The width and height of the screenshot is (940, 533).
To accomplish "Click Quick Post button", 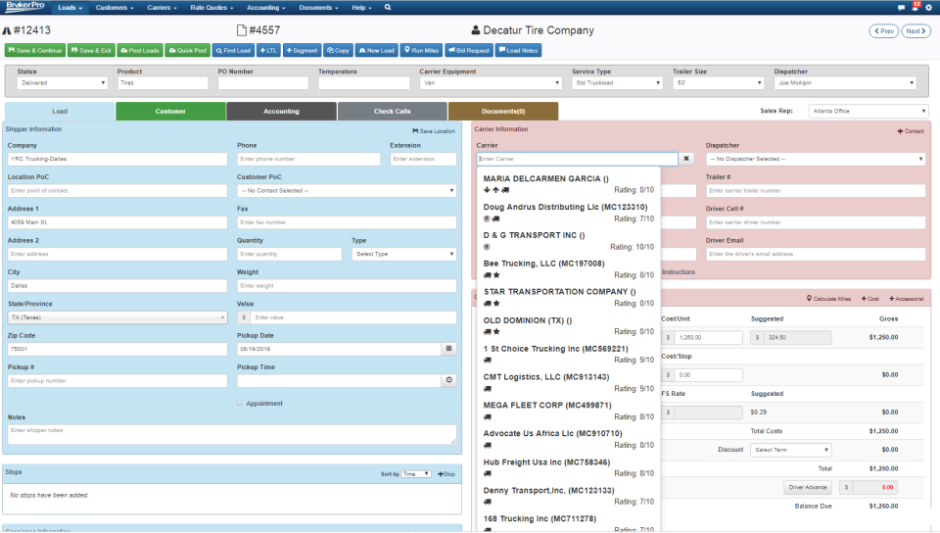I will [187, 50].
